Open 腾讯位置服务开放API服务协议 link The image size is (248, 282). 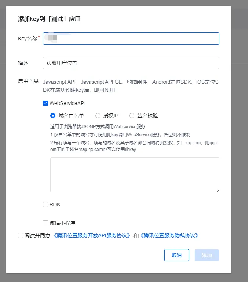pyautogui.click(x=92, y=235)
